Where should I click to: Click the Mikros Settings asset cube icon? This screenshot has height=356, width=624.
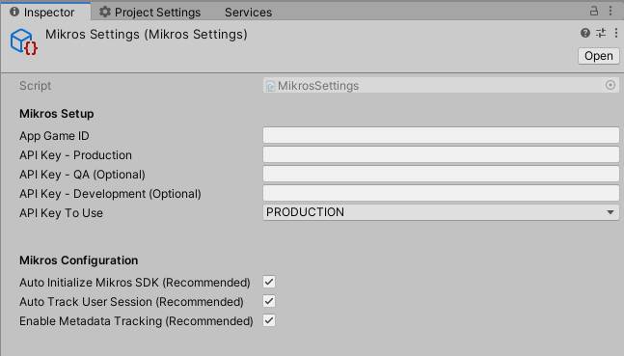(24, 41)
